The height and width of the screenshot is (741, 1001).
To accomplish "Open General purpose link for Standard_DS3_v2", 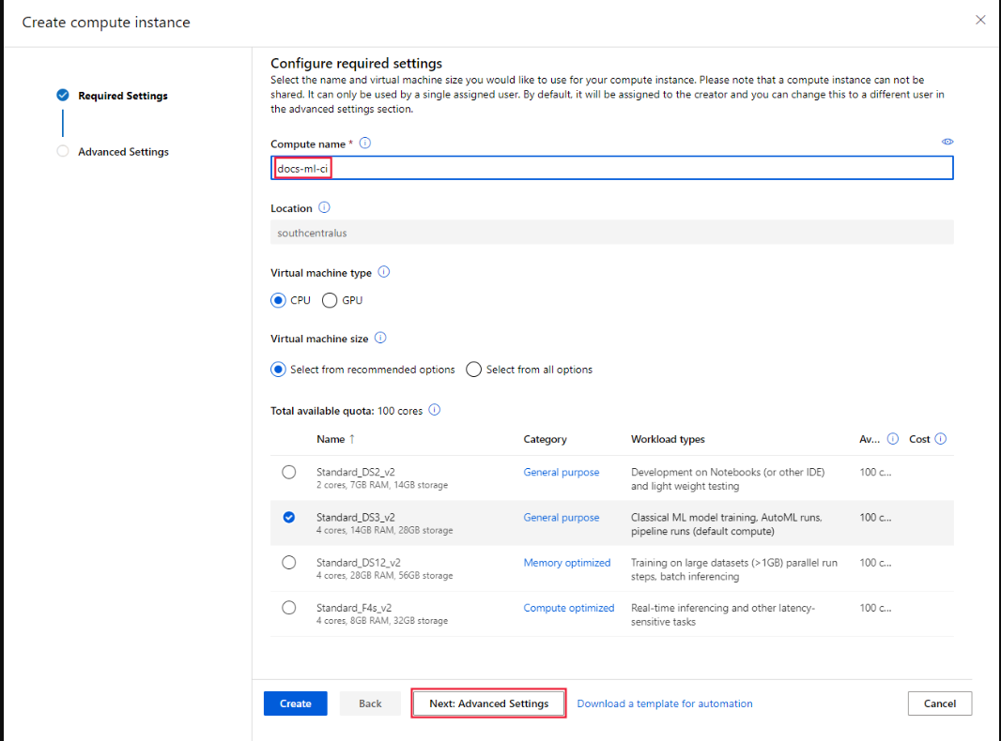I will click(562, 517).
